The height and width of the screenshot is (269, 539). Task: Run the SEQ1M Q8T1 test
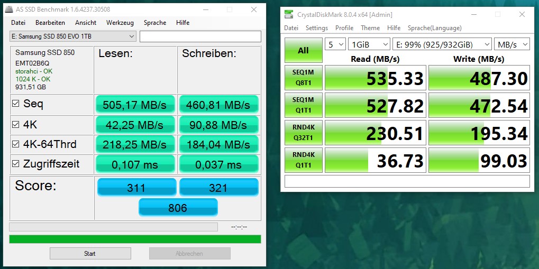click(x=304, y=78)
